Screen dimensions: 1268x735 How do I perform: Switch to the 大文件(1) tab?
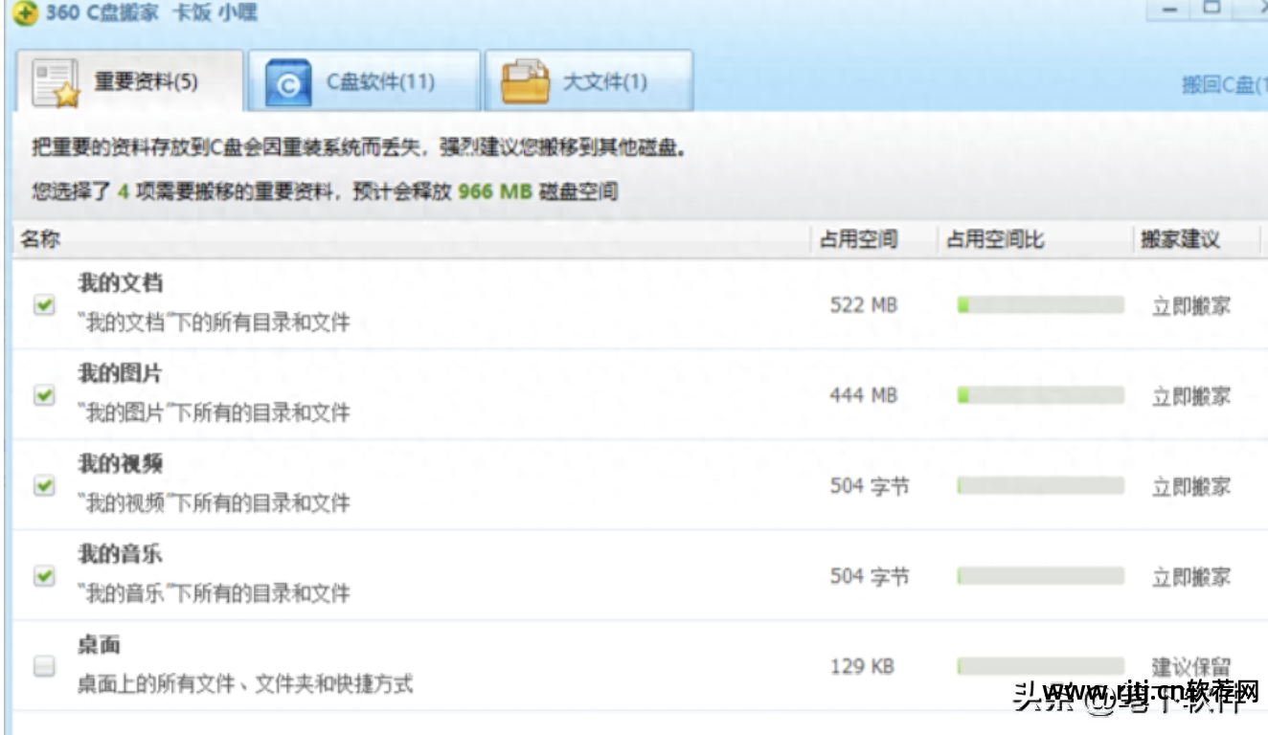(x=589, y=80)
